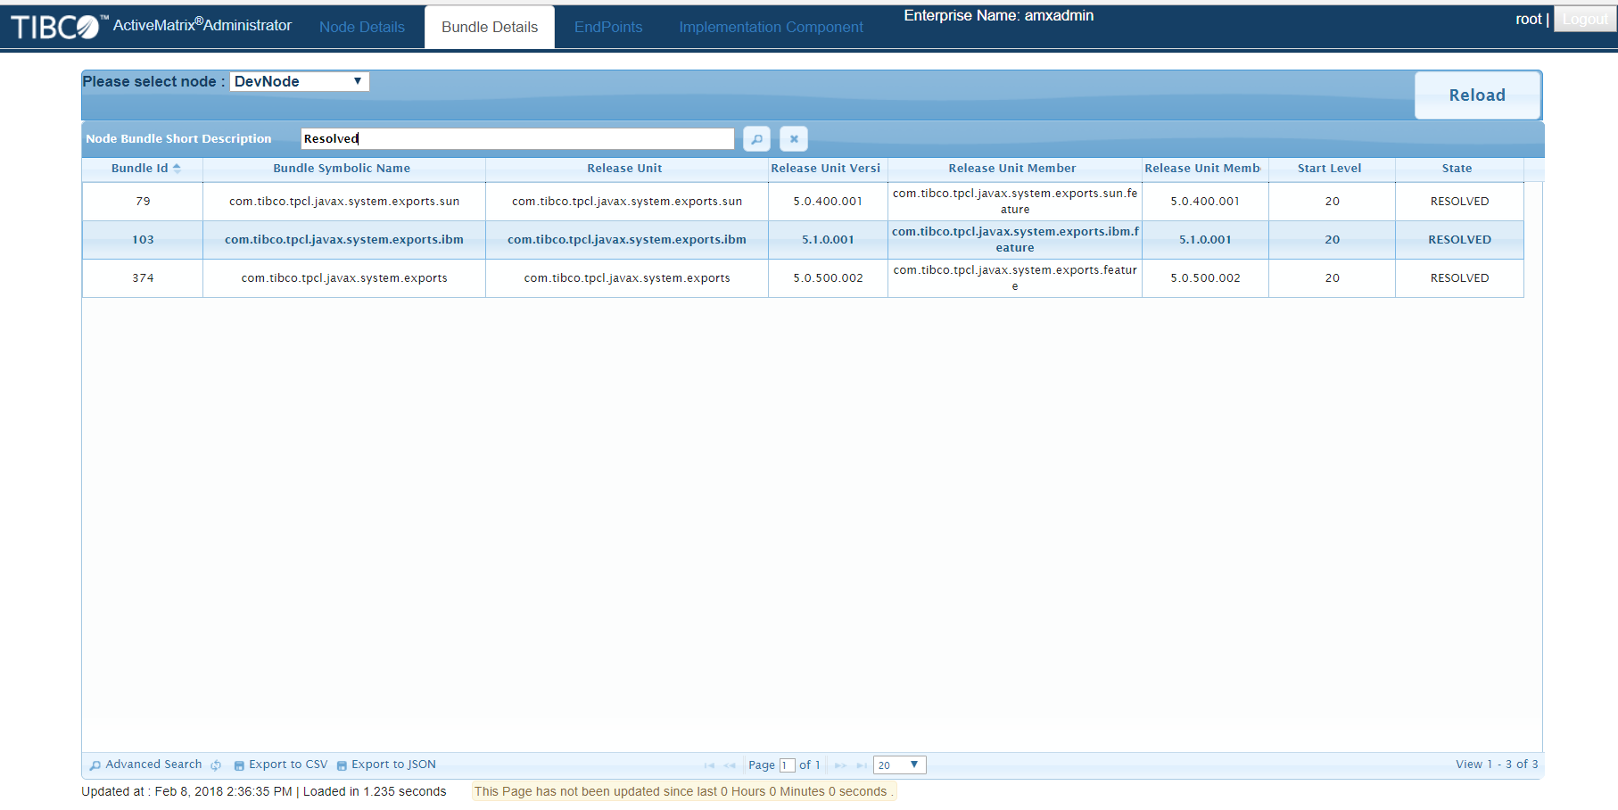This screenshot has width=1618, height=810.
Task: Click the Reload button
Action: click(x=1477, y=95)
